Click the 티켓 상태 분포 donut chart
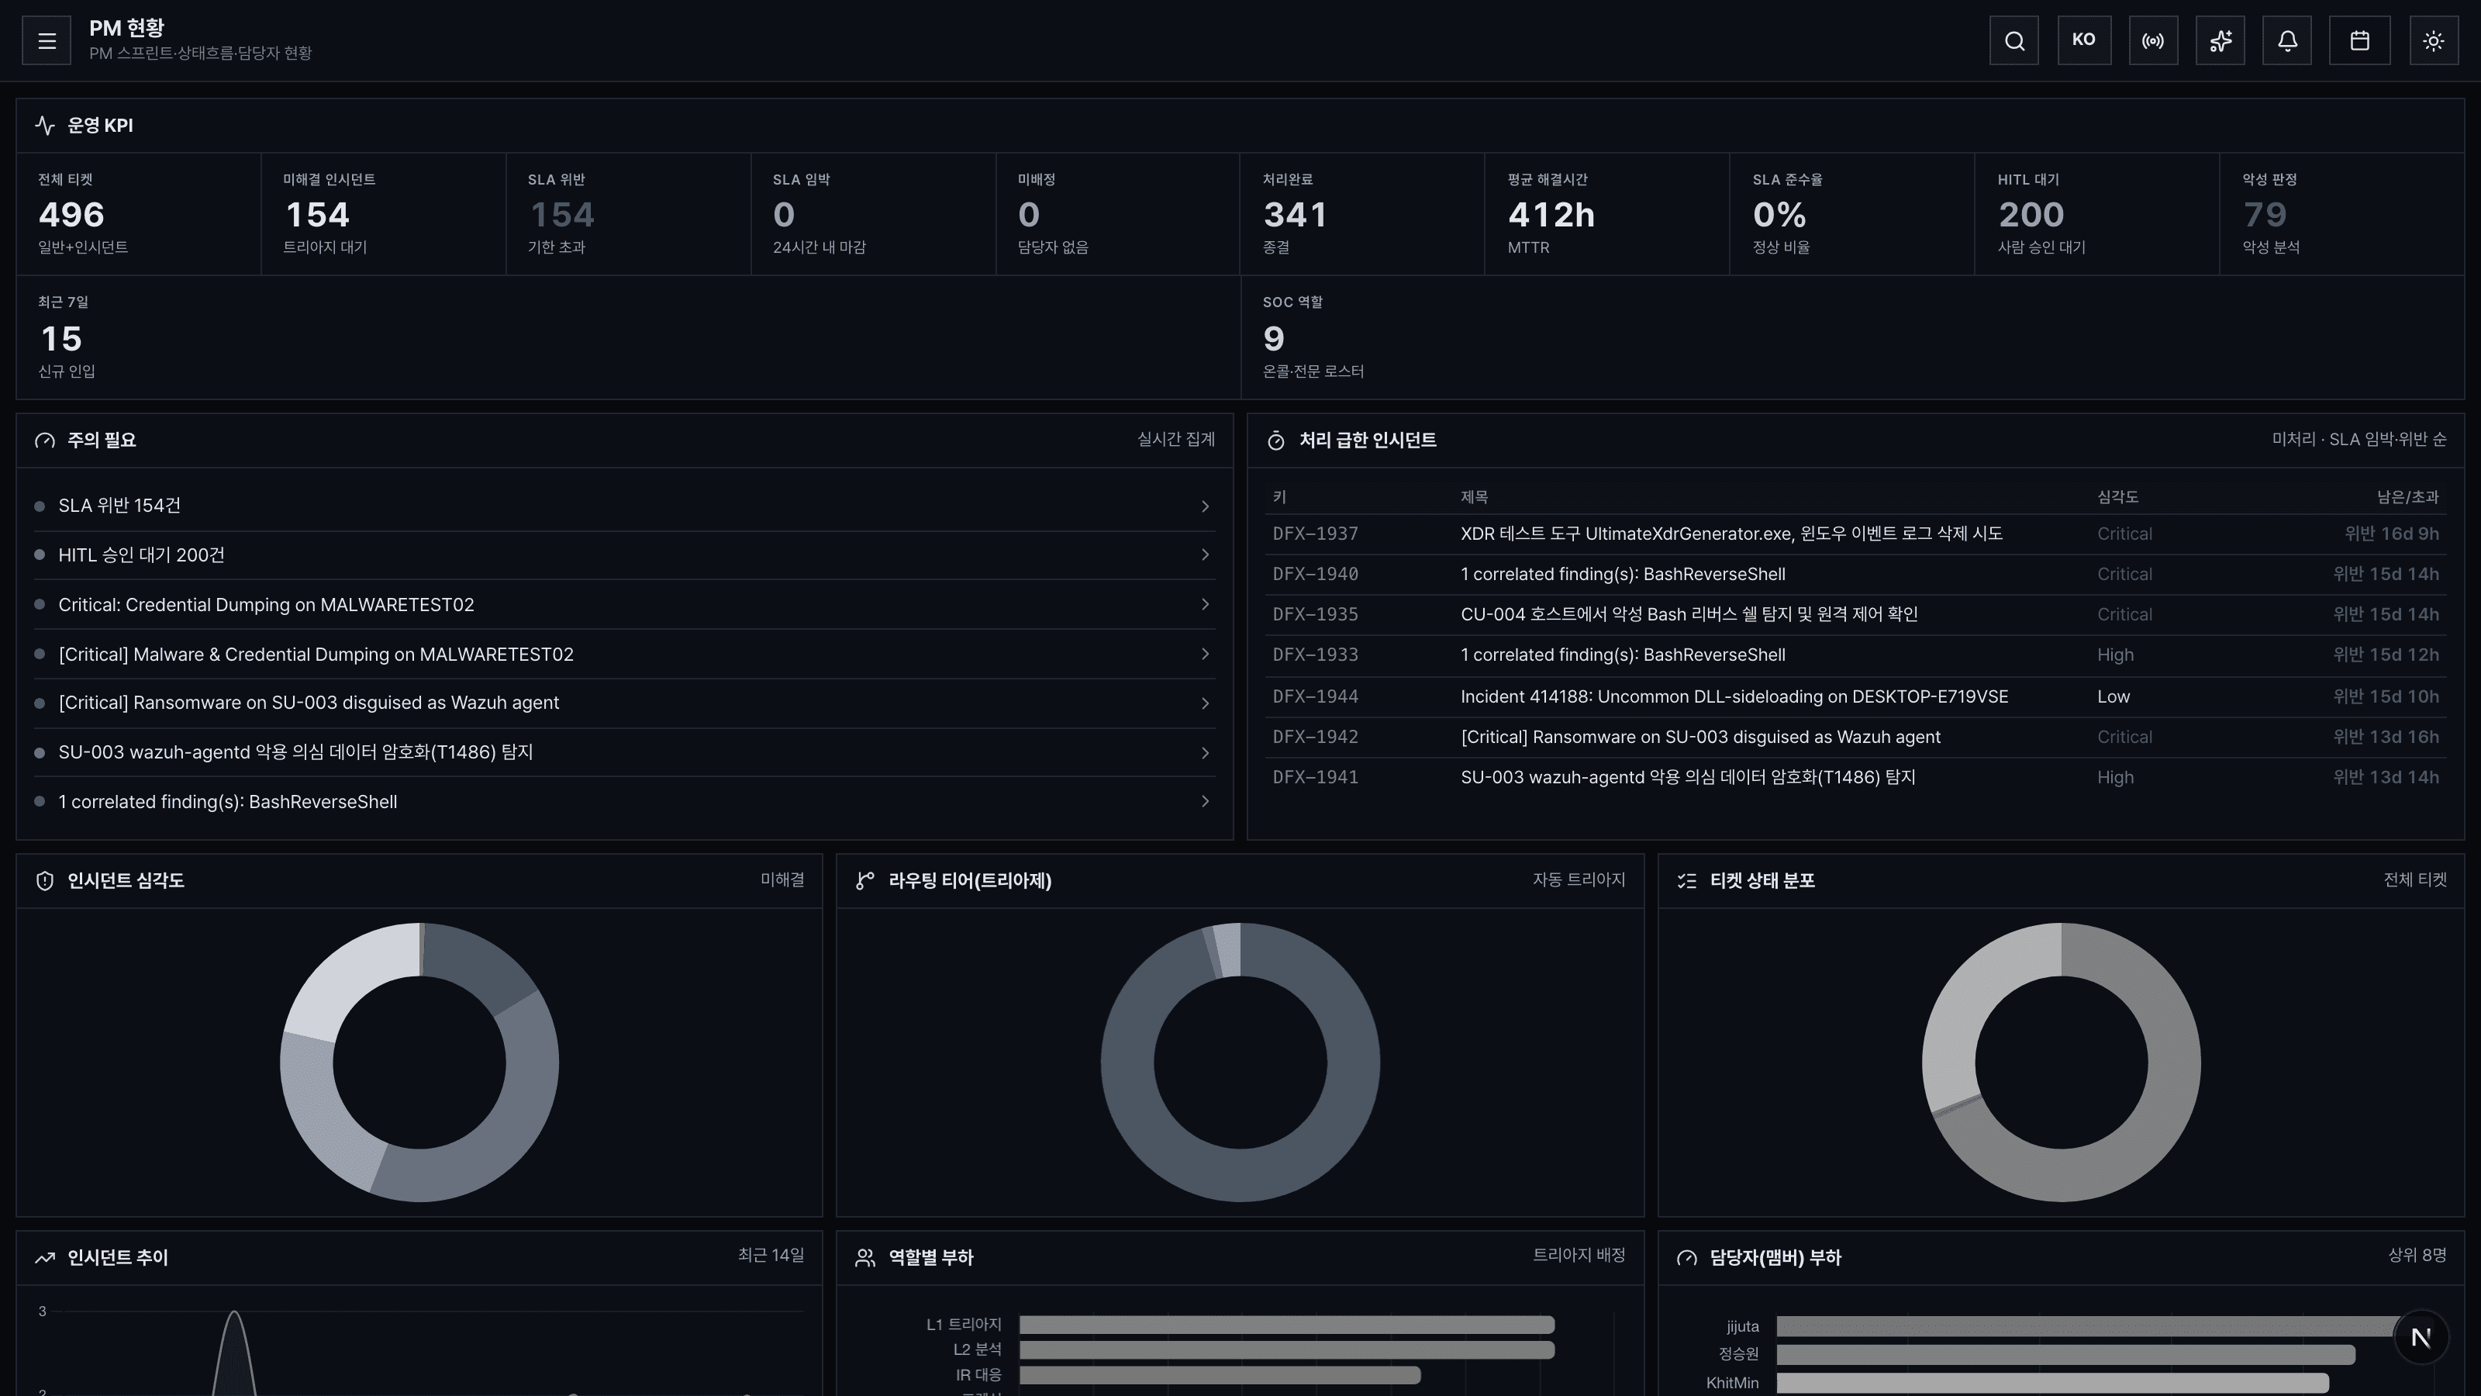Image resolution: width=2481 pixels, height=1396 pixels. coord(2061,1063)
